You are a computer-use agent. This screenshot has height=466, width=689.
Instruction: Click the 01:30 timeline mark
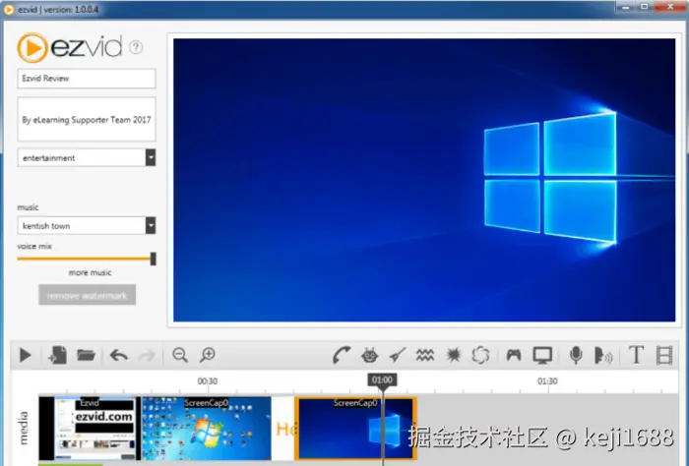click(547, 380)
